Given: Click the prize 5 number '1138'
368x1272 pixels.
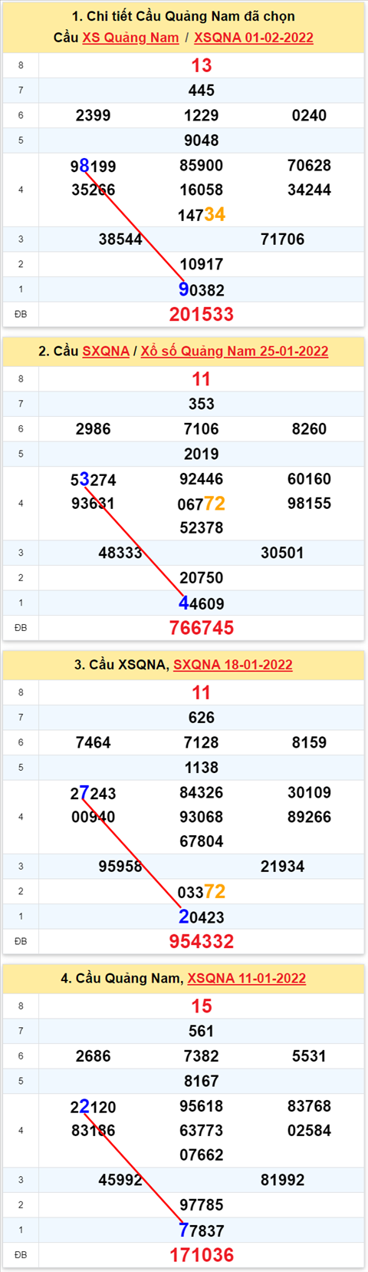Looking at the screenshot, I should point(202,768).
